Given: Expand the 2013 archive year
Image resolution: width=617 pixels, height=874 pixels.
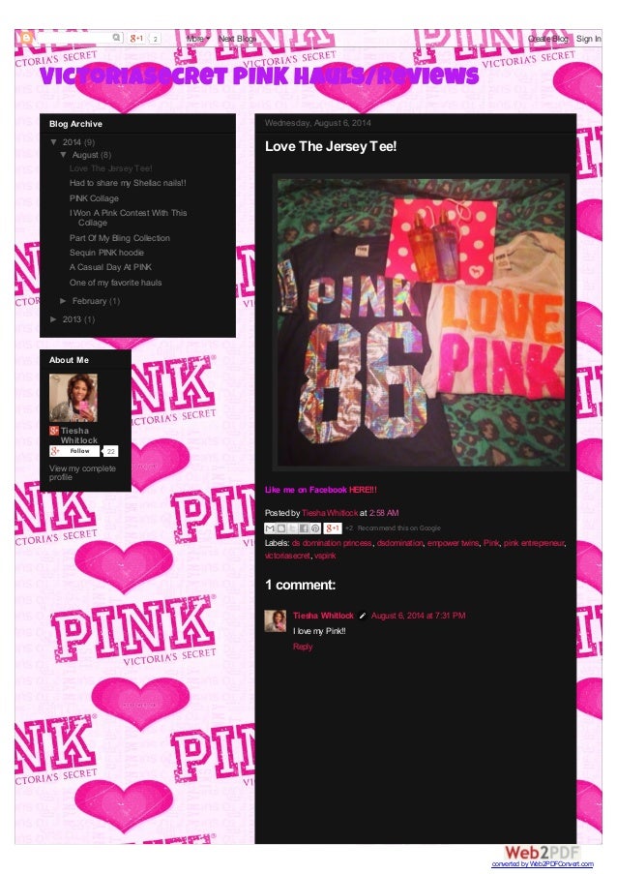Looking at the screenshot, I should [x=53, y=319].
